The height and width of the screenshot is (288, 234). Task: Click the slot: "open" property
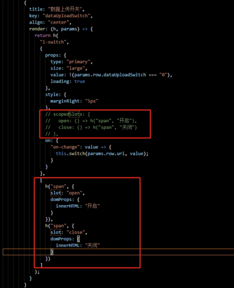(67, 193)
